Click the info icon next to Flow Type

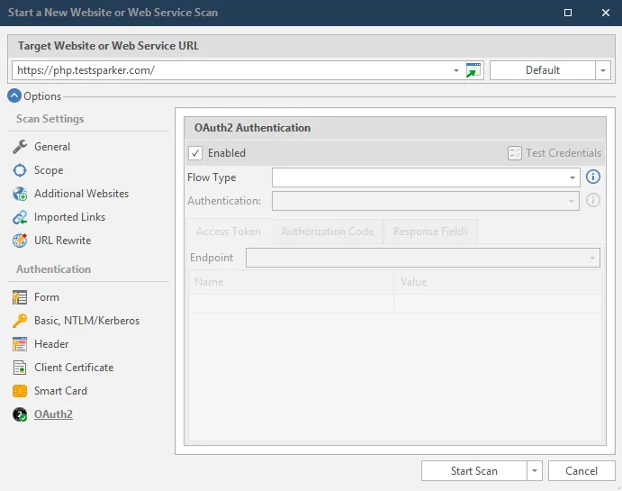(x=593, y=177)
